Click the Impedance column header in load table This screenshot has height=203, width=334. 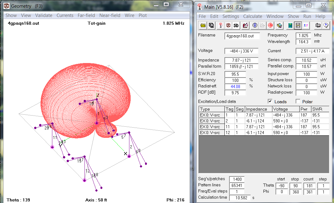point(259,109)
